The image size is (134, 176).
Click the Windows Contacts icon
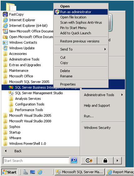(x=5, y=42)
